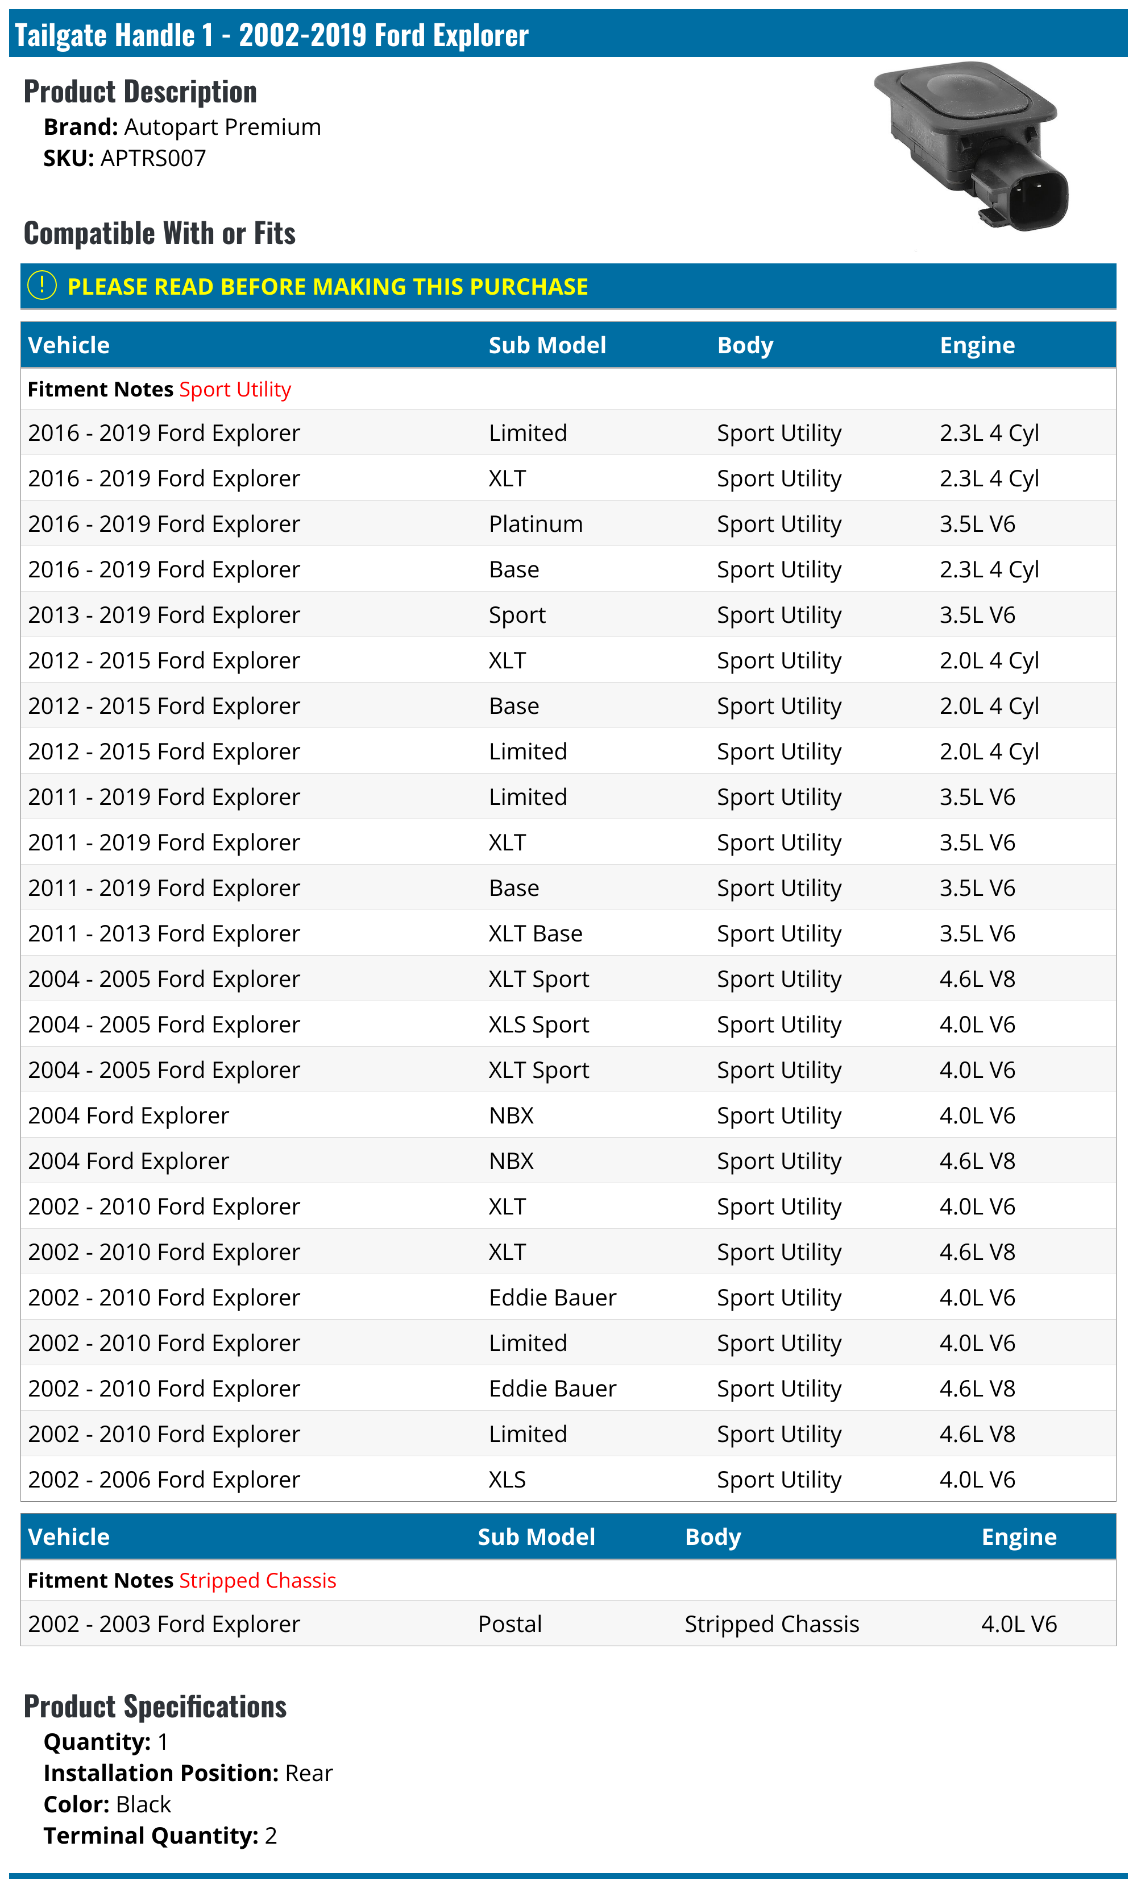Viewport: 1137px width, 1888px height.
Task: Click the Tailgate Handle page title bar
Action: (567, 35)
